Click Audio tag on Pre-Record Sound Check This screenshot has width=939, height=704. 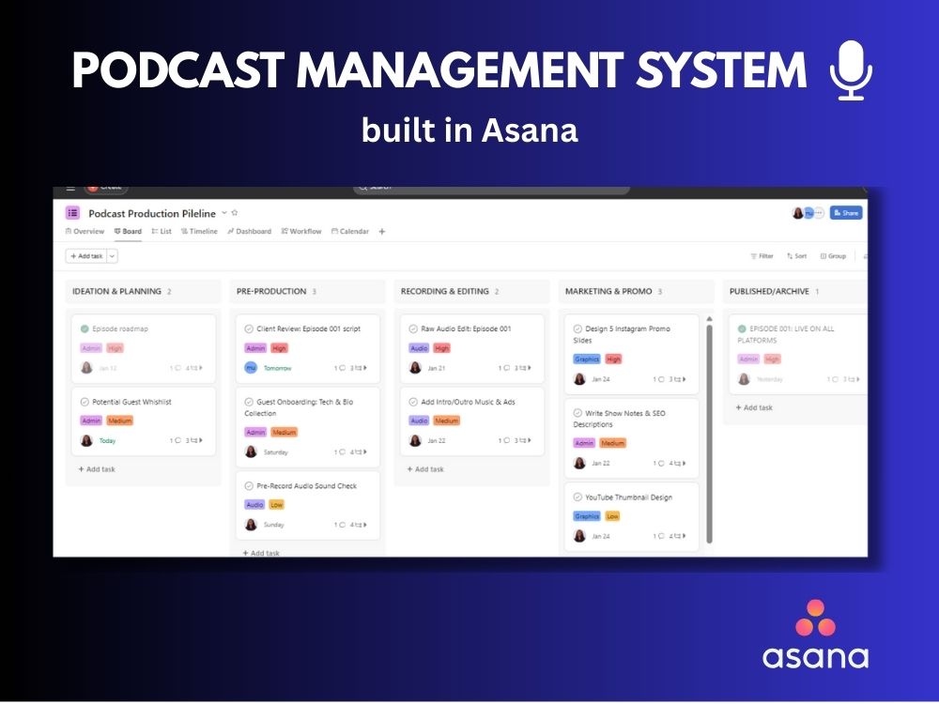coord(254,505)
